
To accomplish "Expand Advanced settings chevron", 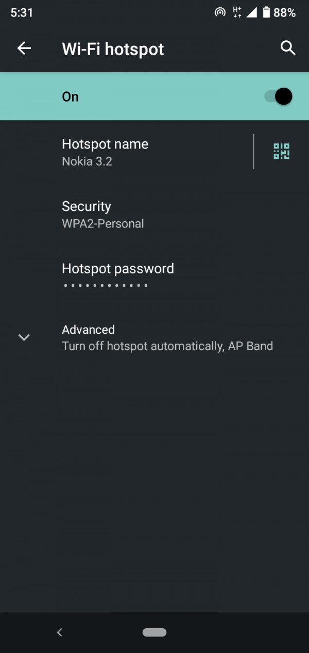I will click(24, 337).
